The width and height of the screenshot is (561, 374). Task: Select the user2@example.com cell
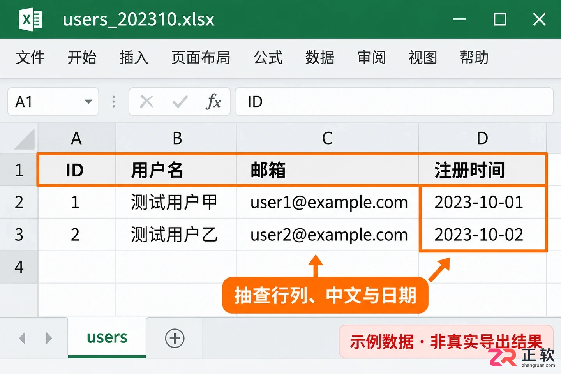coord(327,235)
